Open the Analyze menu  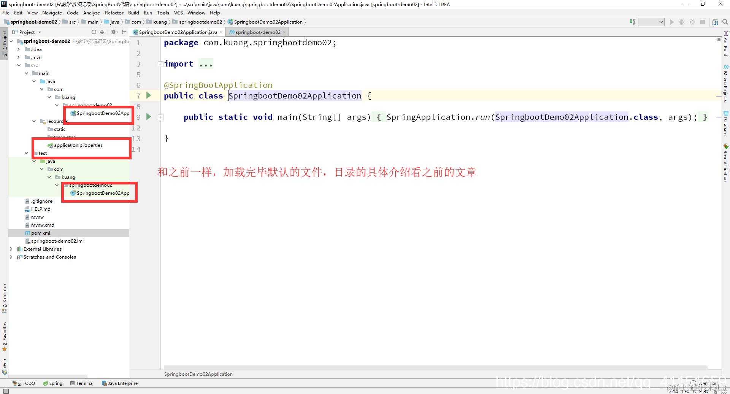point(91,13)
